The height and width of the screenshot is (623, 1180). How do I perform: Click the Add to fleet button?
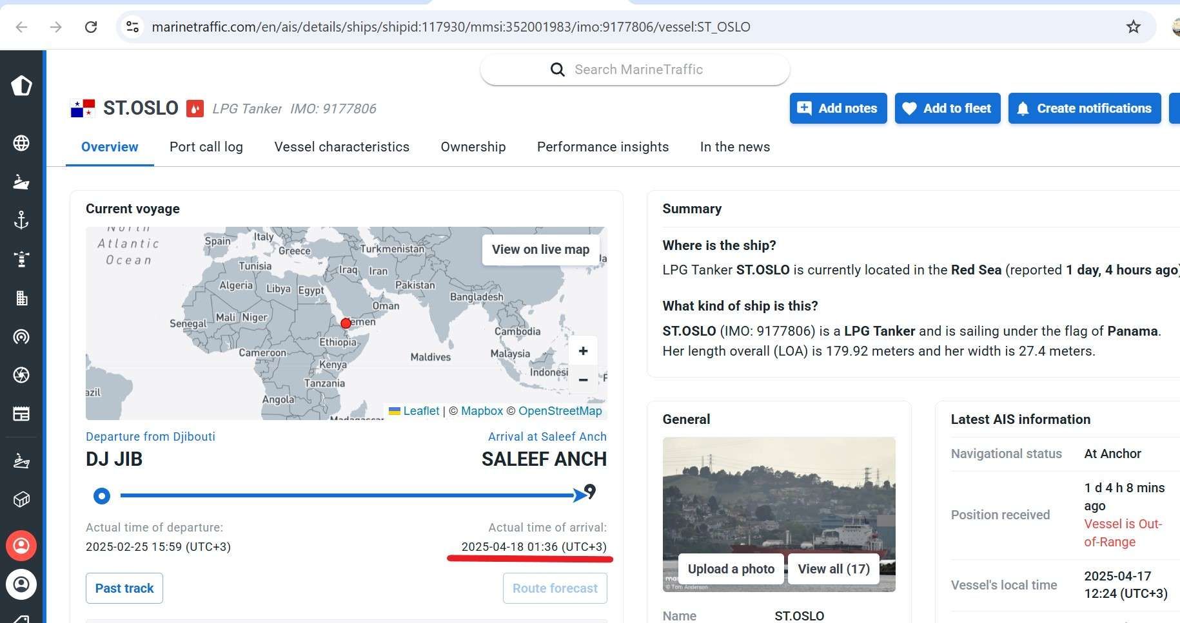(x=947, y=108)
